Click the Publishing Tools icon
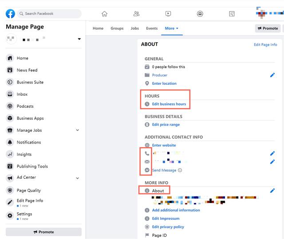Image resolution: width=284 pixels, height=239 pixels. 10,166
